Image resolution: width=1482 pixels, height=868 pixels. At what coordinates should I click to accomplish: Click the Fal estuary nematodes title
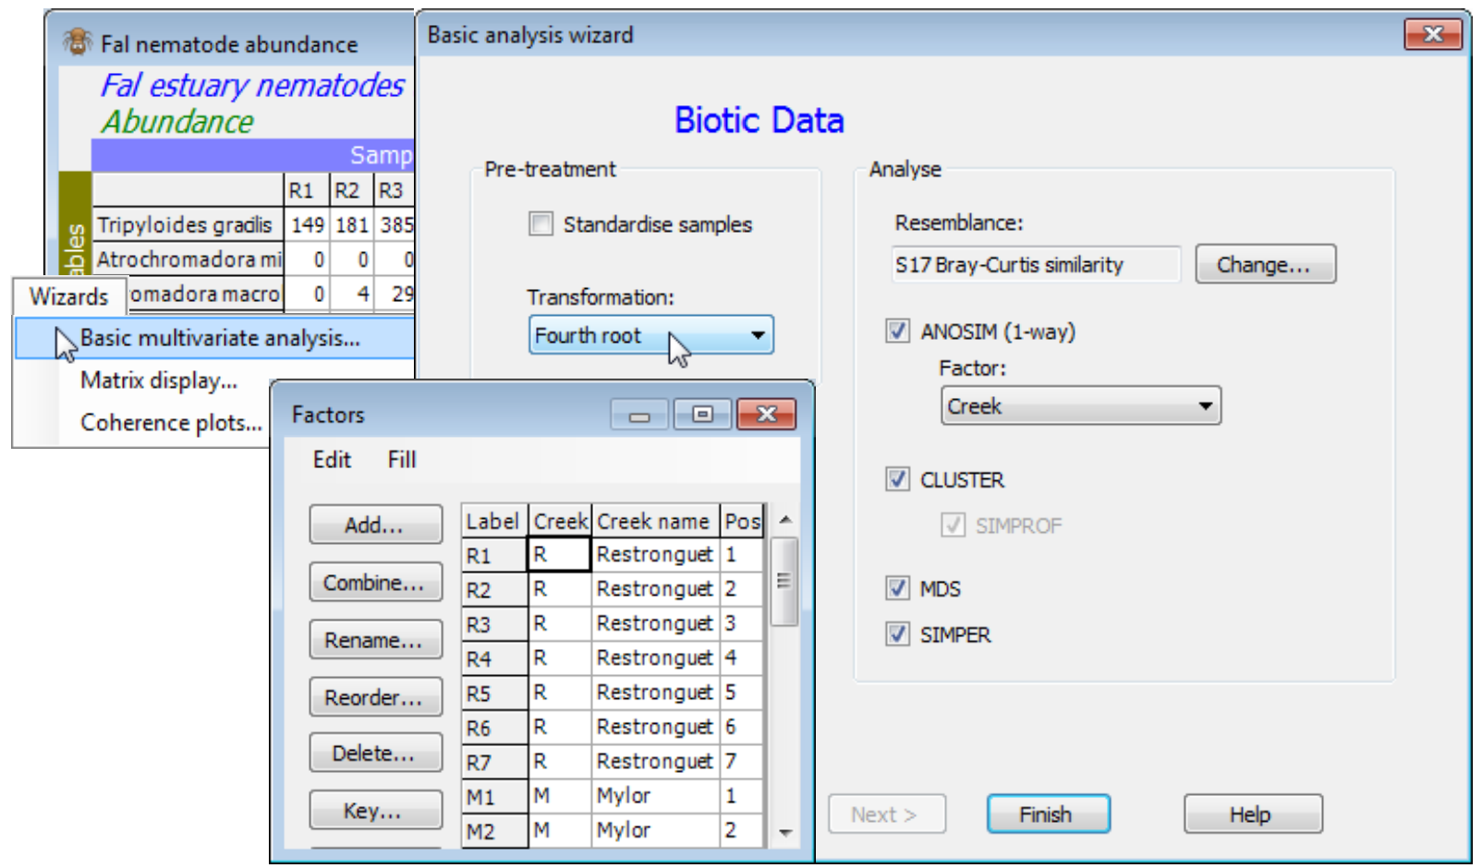tap(252, 85)
